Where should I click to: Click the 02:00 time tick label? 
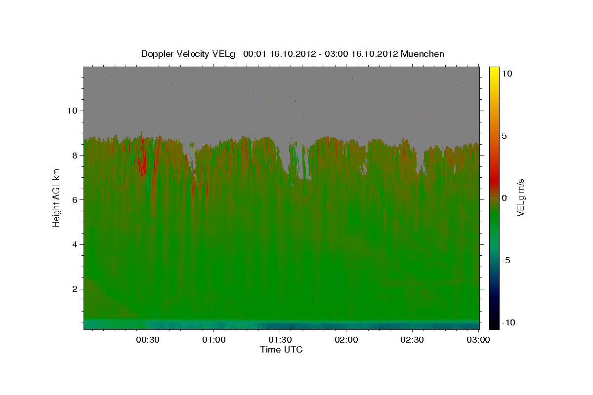tap(346, 340)
